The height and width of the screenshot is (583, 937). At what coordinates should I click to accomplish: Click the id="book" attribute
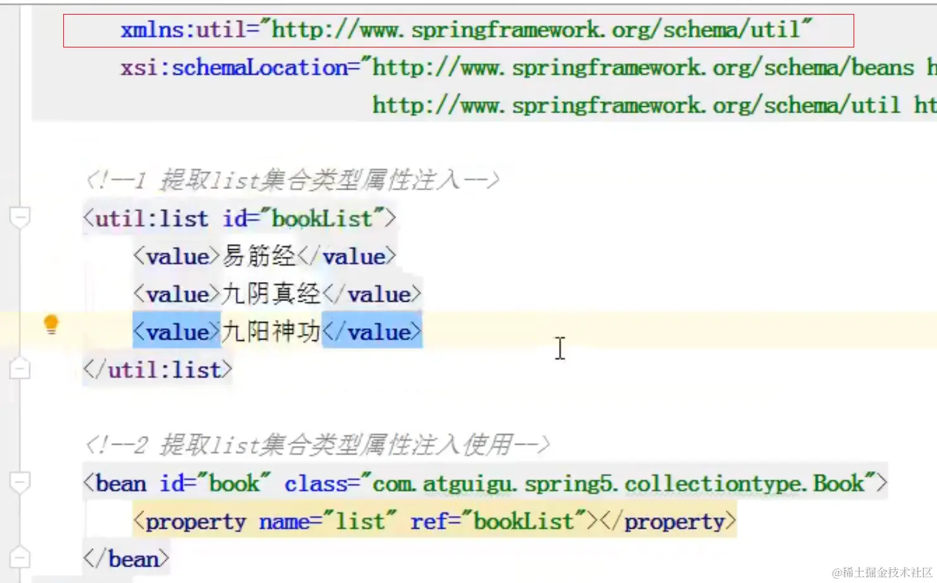pos(215,484)
